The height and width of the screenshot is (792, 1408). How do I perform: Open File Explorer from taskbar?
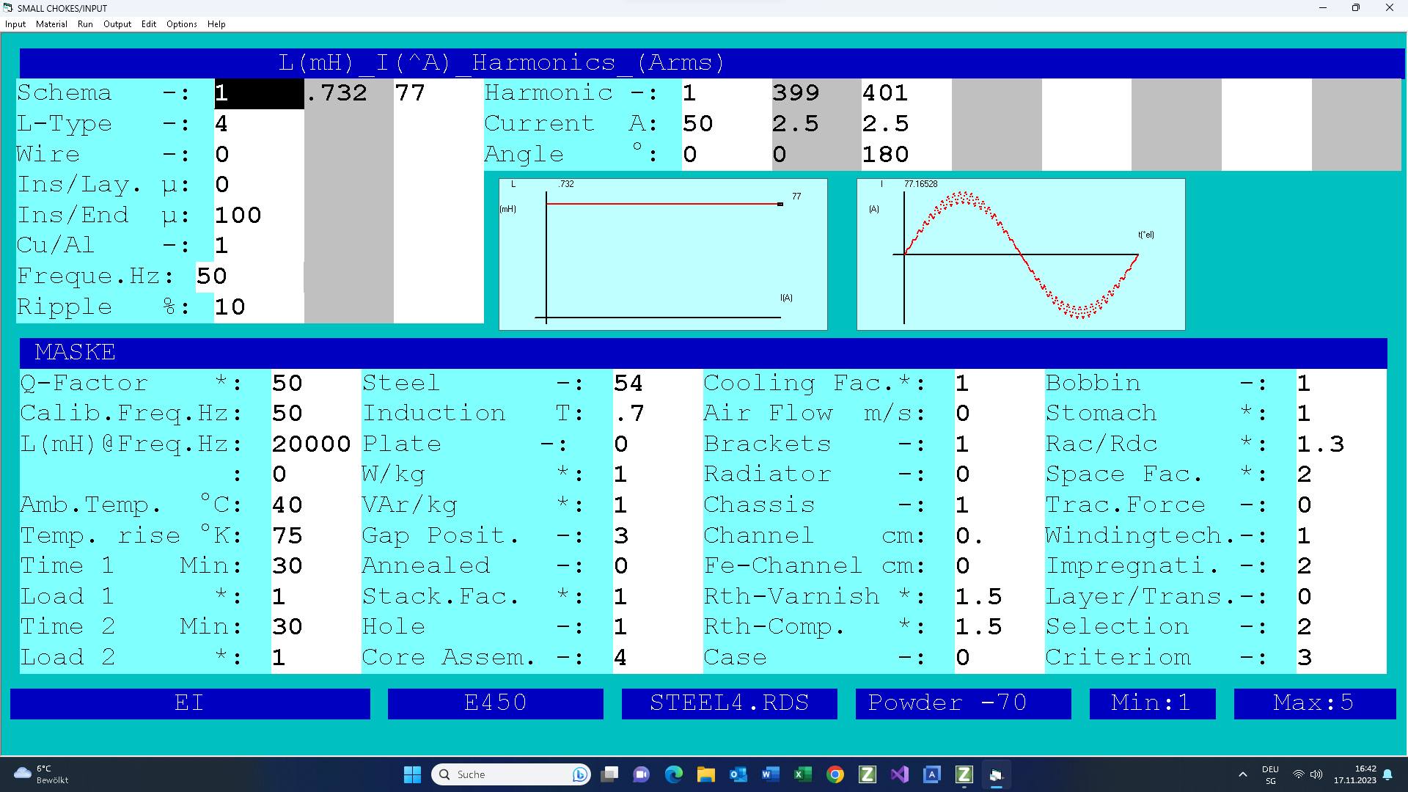click(x=706, y=774)
